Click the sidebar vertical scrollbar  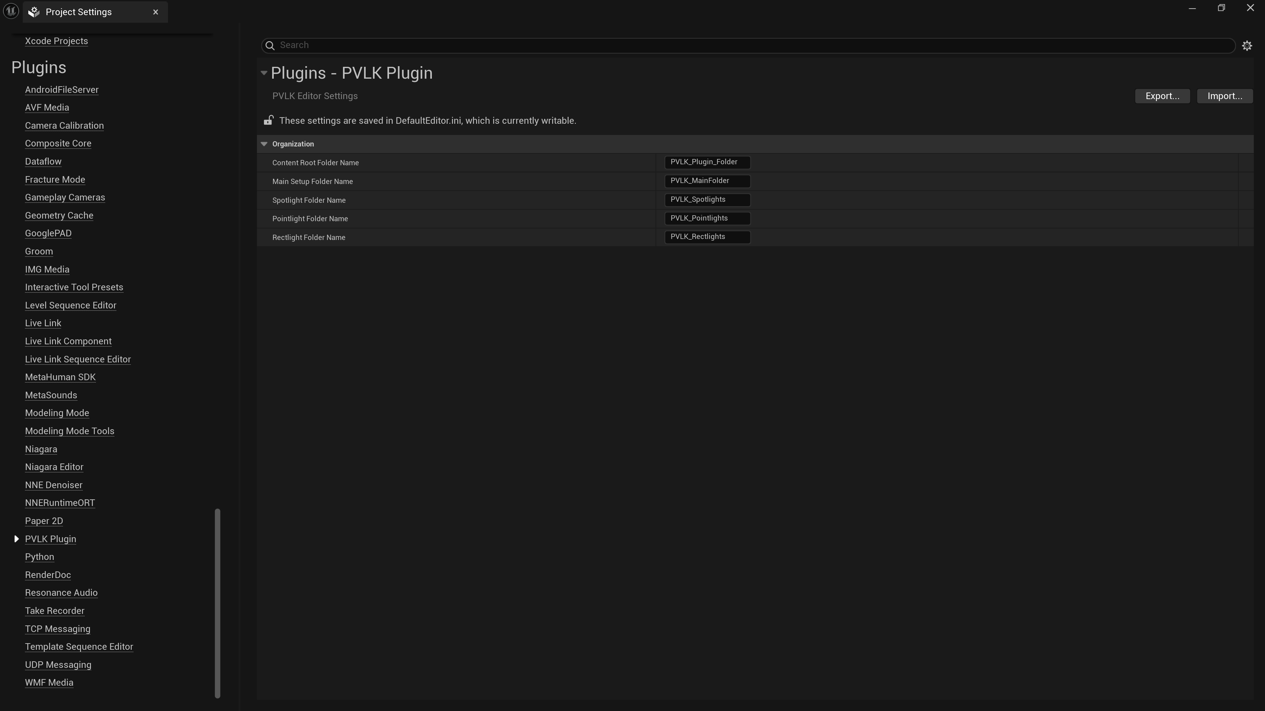tap(217, 603)
